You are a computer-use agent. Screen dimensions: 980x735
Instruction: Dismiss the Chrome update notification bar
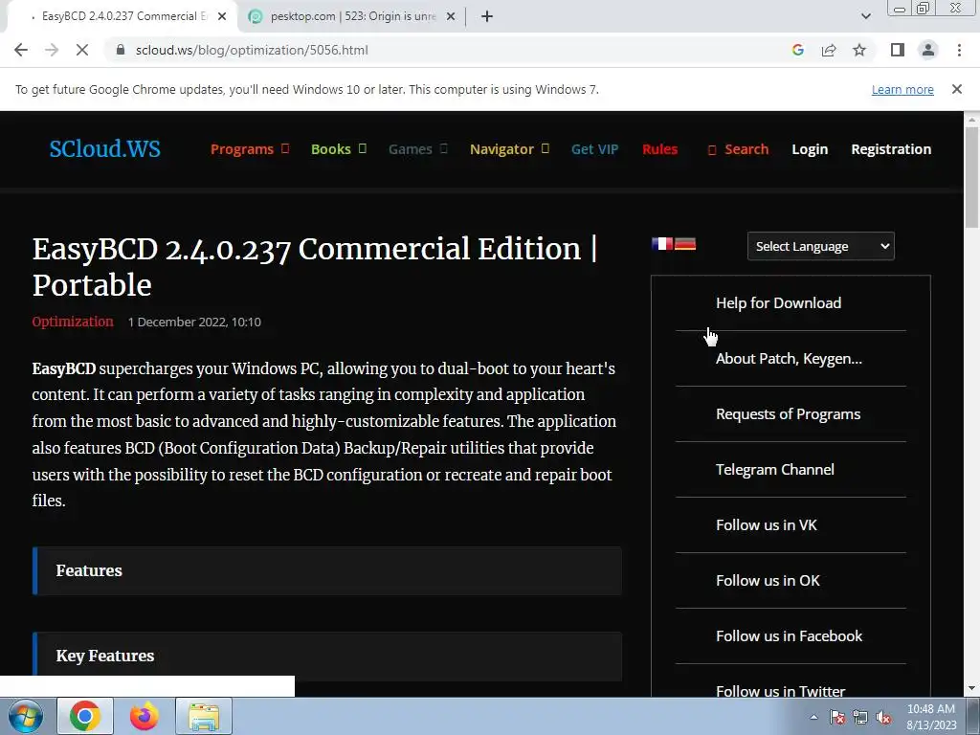pyautogui.click(x=956, y=89)
